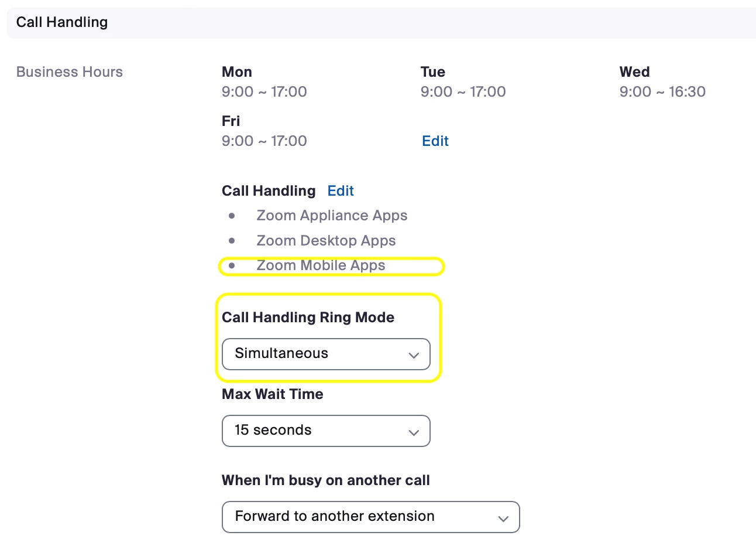Click the Tue business hours 9:00 ~ 17:00
Screen dimensions: 756x539
pos(463,92)
